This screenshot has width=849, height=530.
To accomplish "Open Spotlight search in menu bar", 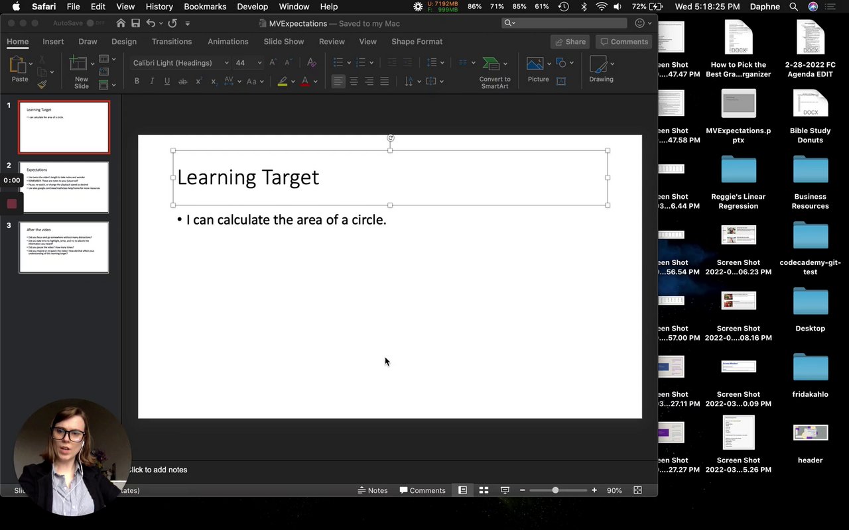I will point(793,7).
